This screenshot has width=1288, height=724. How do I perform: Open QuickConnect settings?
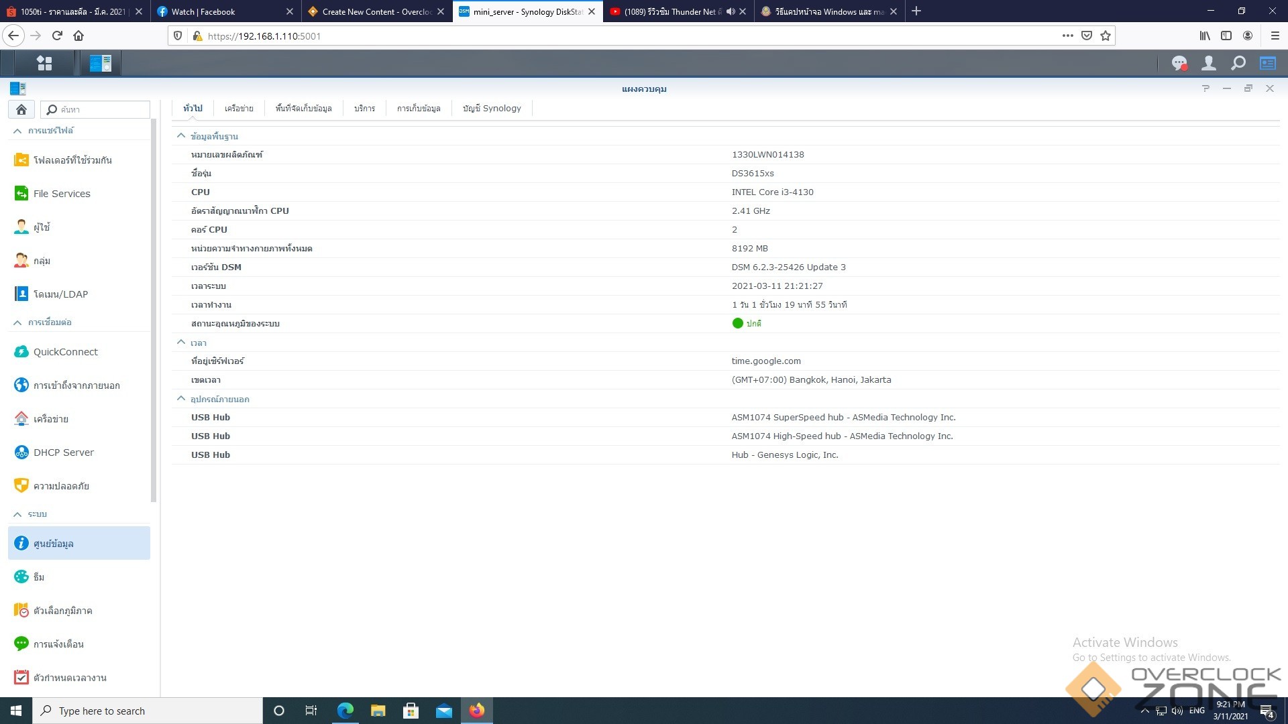tap(65, 352)
